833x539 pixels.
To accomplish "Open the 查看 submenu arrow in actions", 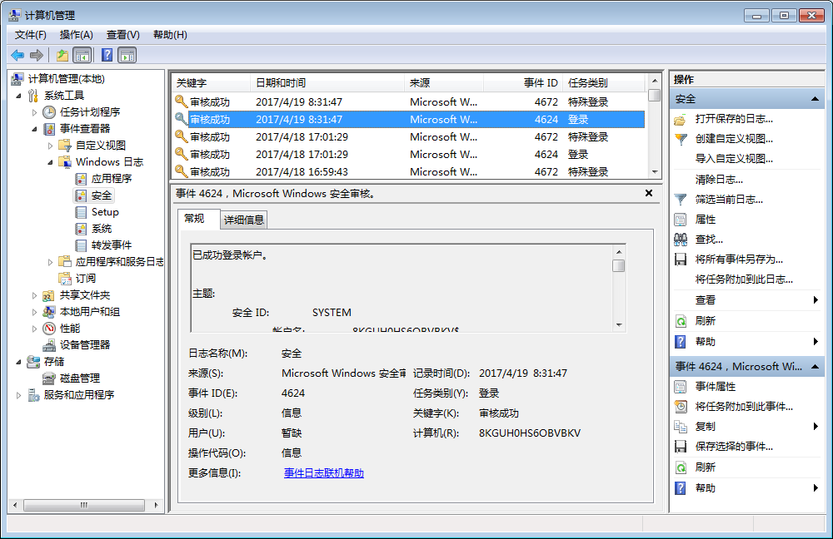I will pyautogui.click(x=816, y=300).
